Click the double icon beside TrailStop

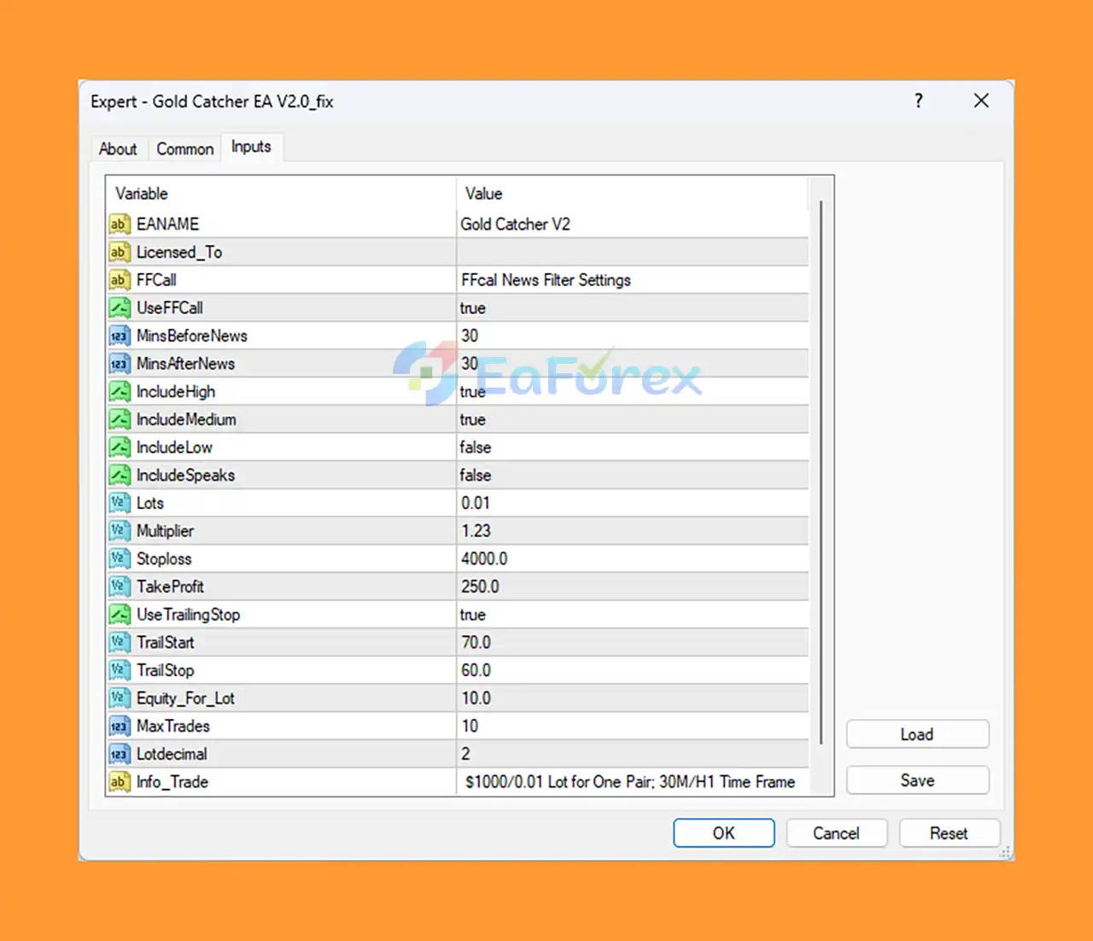point(119,671)
